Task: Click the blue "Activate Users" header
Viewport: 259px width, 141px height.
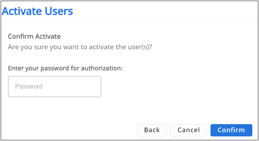Action: [37, 11]
